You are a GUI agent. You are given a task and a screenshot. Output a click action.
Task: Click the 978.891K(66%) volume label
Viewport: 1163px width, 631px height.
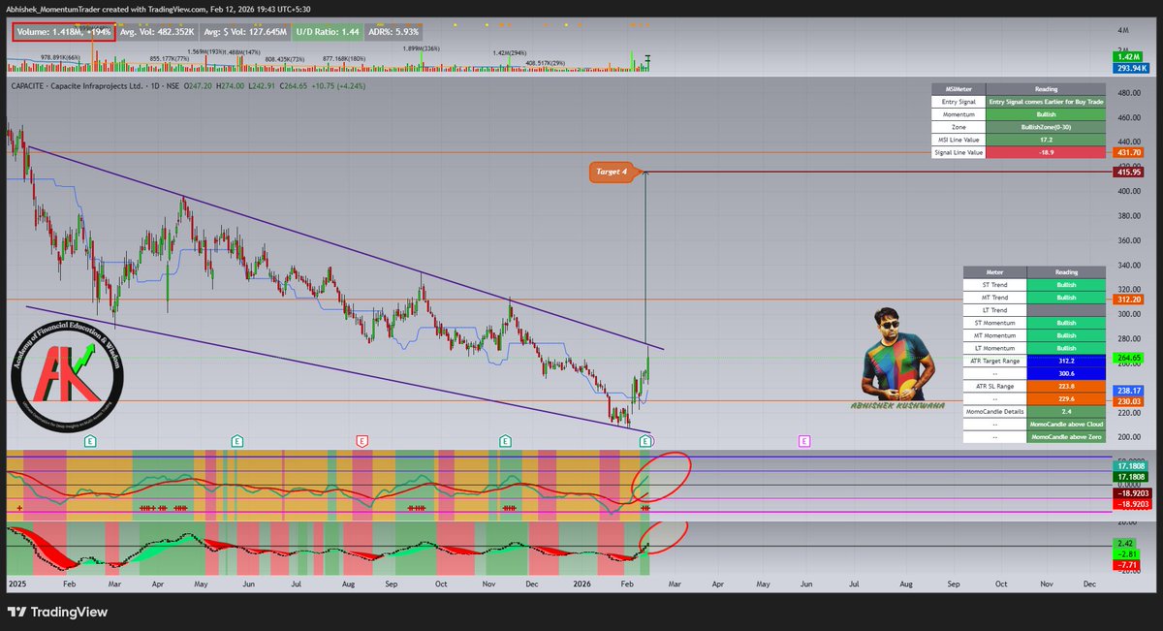[59, 58]
